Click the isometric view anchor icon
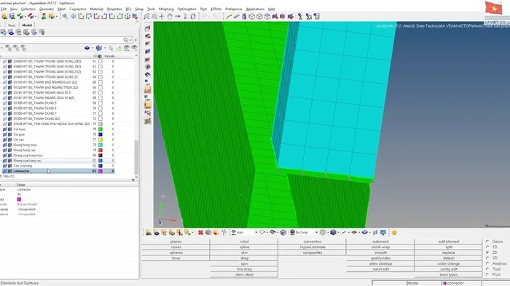 pos(127,16)
